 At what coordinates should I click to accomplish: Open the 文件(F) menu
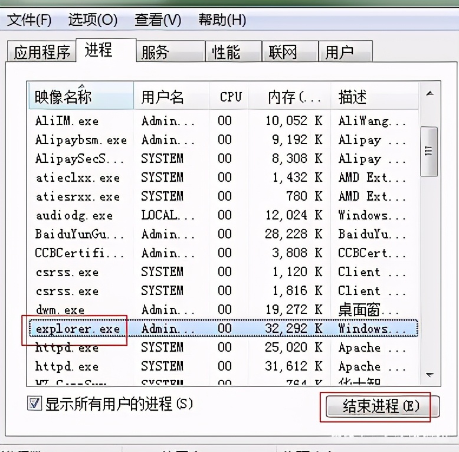29,20
